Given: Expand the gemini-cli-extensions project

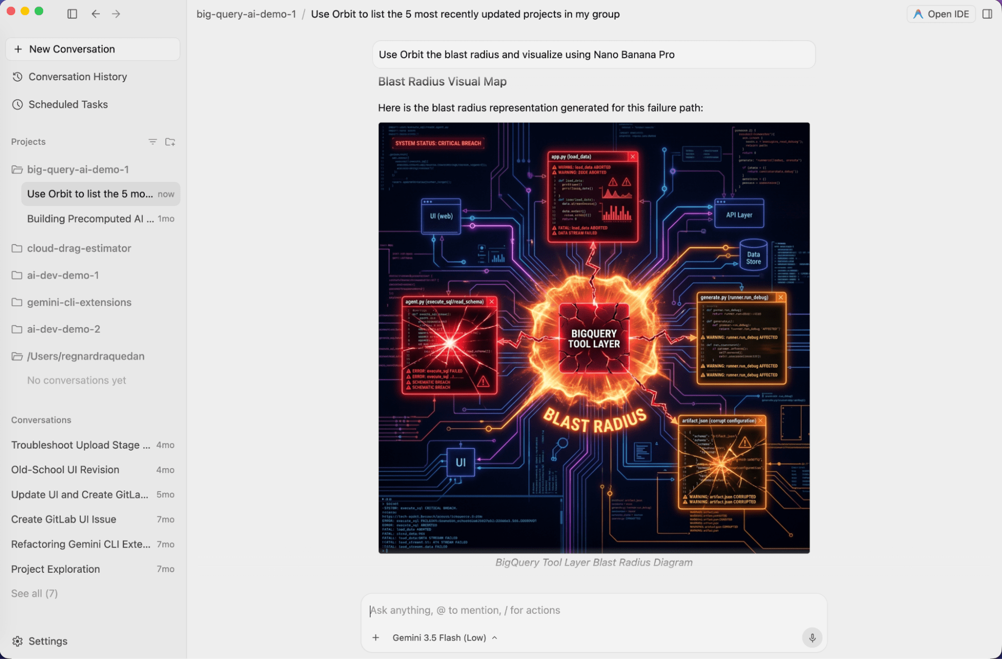Looking at the screenshot, I should click(x=71, y=302).
